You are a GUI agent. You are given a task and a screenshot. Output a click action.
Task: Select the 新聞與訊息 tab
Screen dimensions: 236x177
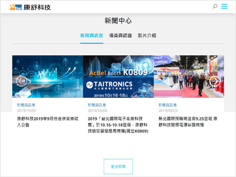tap(92, 36)
